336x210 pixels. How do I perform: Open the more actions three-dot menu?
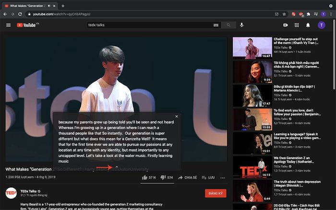tap(223, 178)
